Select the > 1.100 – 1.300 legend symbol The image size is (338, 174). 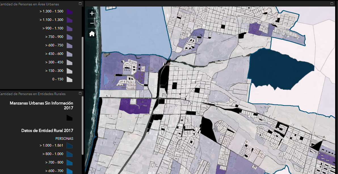click(70, 20)
